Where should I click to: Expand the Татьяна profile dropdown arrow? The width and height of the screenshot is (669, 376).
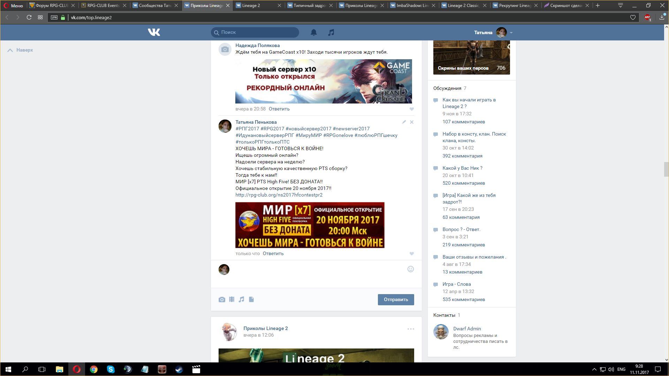(x=511, y=32)
